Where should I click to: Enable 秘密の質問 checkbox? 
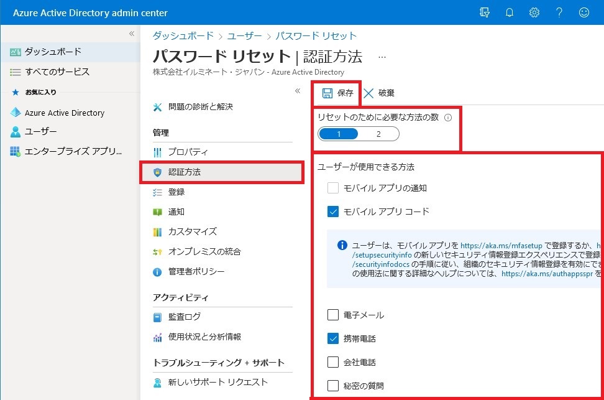point(333,385)
